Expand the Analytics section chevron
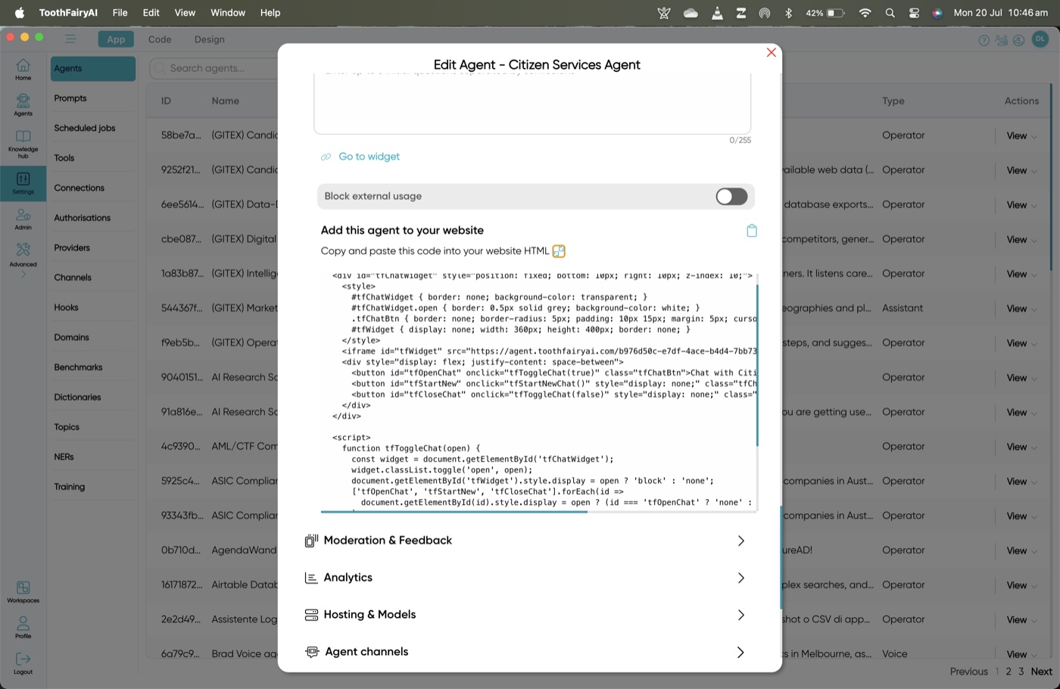 [740, 578]
